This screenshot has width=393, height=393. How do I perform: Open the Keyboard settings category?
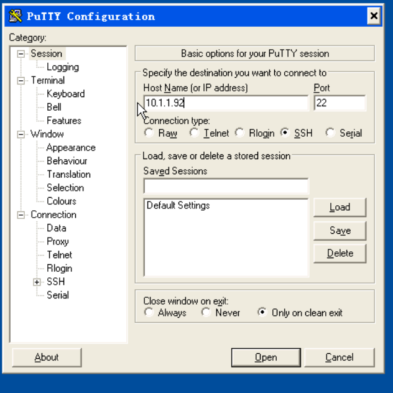[66, 94]
